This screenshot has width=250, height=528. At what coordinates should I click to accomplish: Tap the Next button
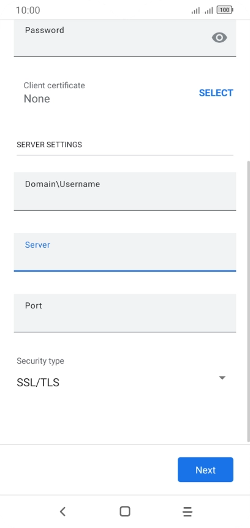[205, 469]
